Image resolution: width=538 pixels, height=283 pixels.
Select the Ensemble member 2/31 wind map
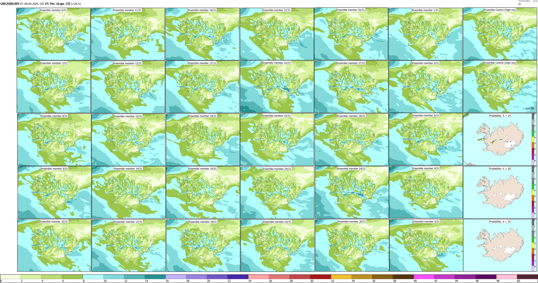click(426, 87)
